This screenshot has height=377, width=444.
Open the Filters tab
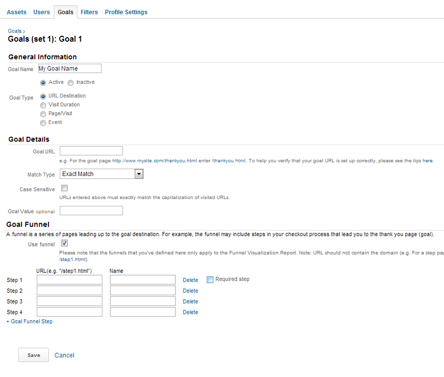(89, 12)
